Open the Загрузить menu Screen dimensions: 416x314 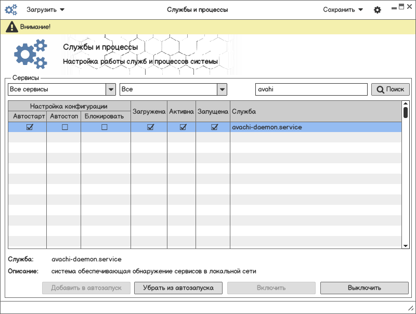click(46, 9)
